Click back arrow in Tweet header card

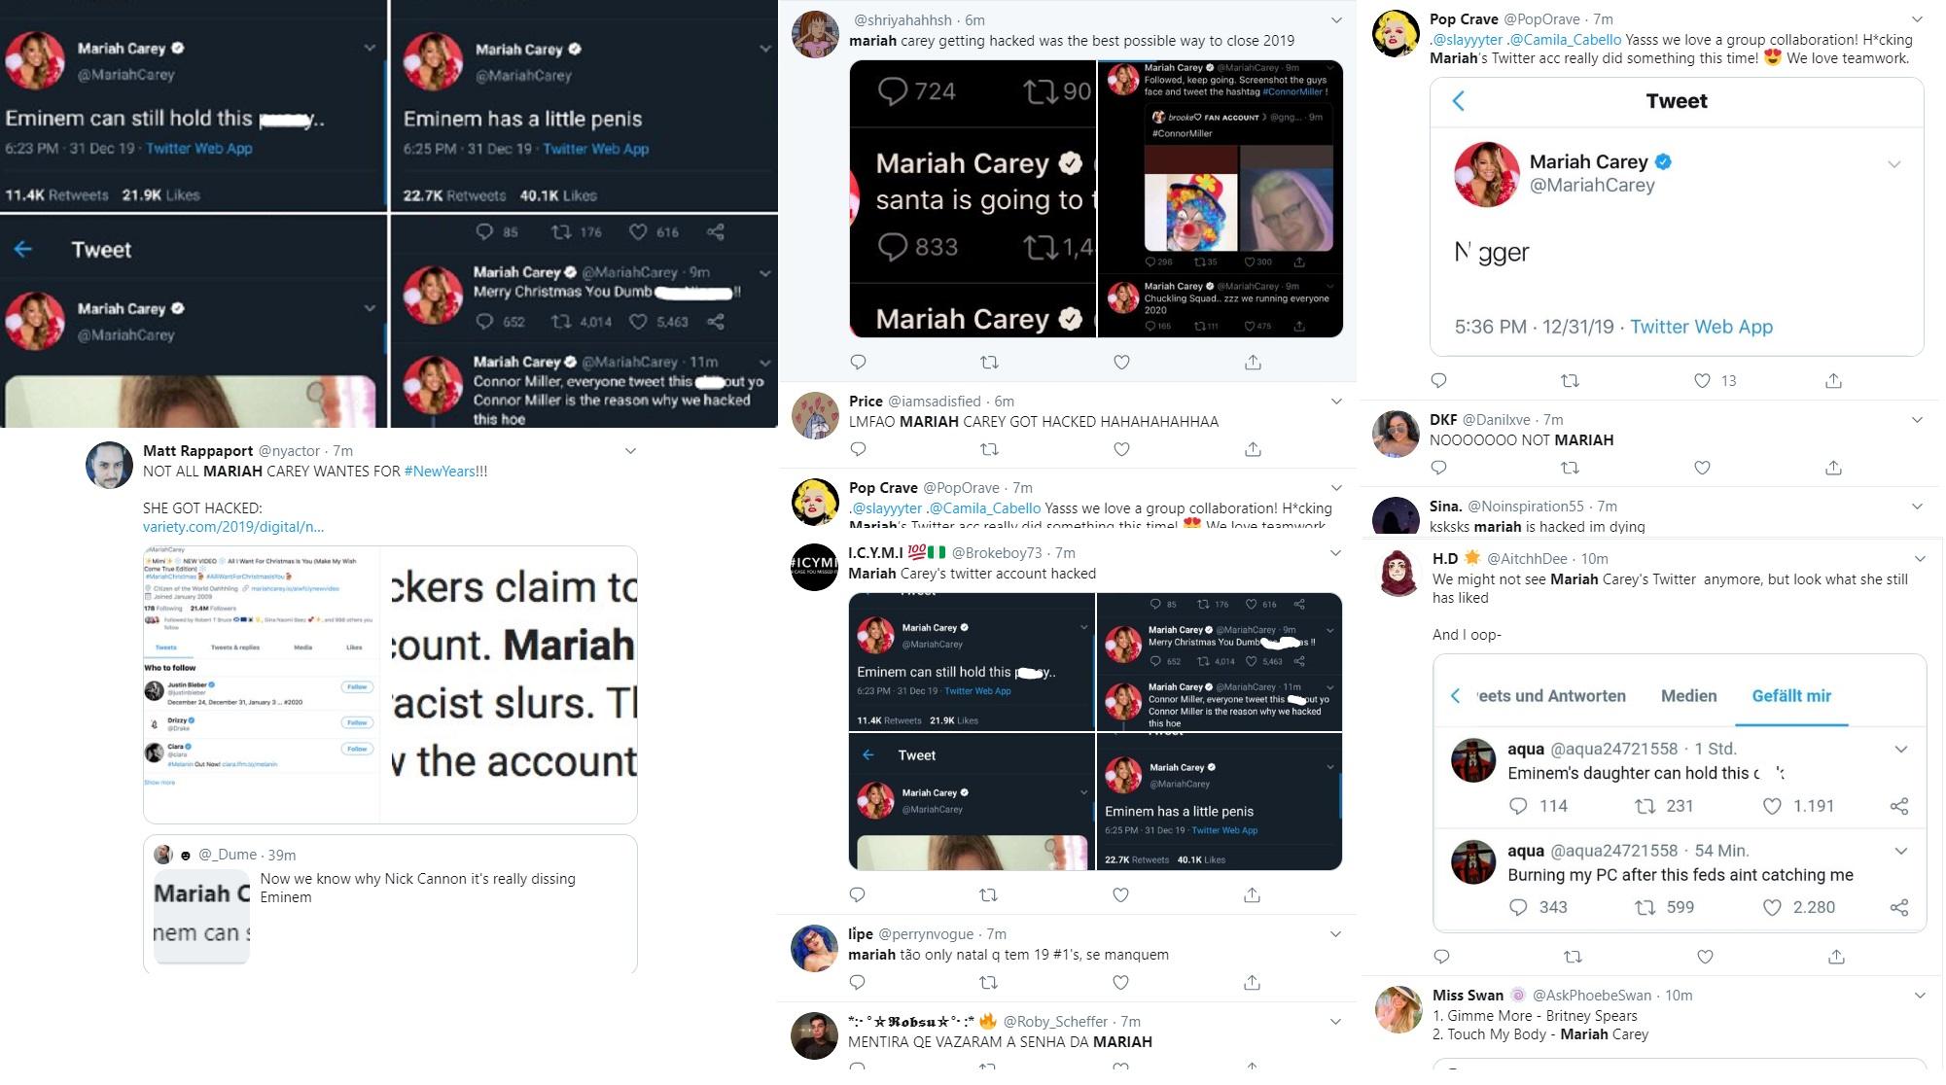click(x=1458, y=101)
